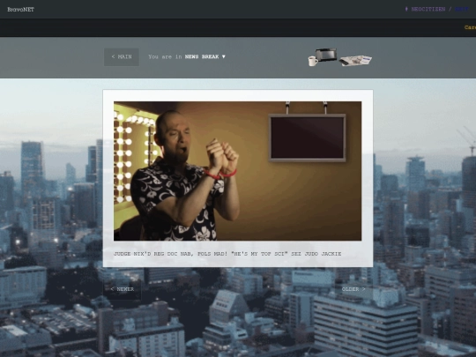Click the coffee mug icon
The height and width of the screenshot is (357, 476).
313,61
